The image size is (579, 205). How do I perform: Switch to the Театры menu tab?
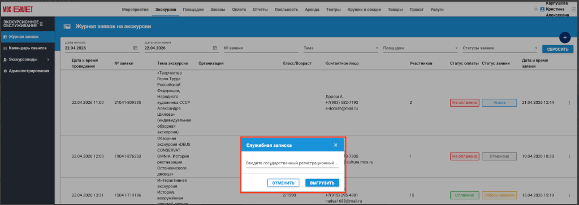pyautogui.click(x=334, y=10)
